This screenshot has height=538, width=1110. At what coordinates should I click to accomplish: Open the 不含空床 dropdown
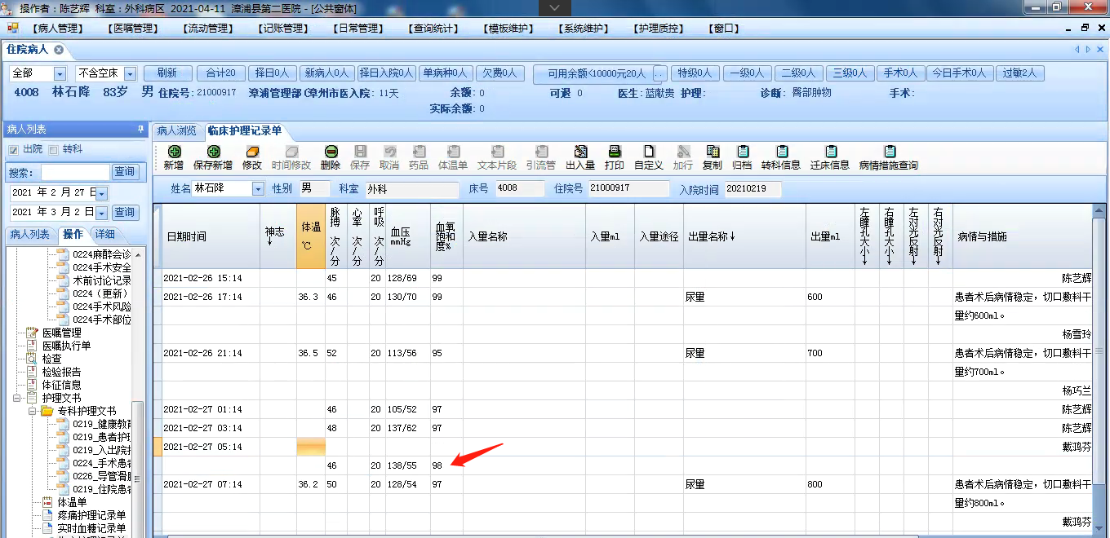[x=131, y=74]
